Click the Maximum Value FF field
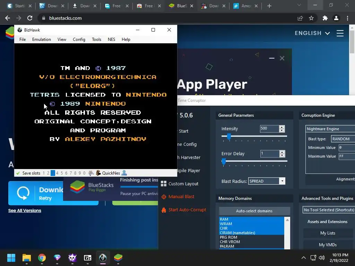The height and width of the screenshot is (266, 355). pyautogui.click(x=347, y=156)
